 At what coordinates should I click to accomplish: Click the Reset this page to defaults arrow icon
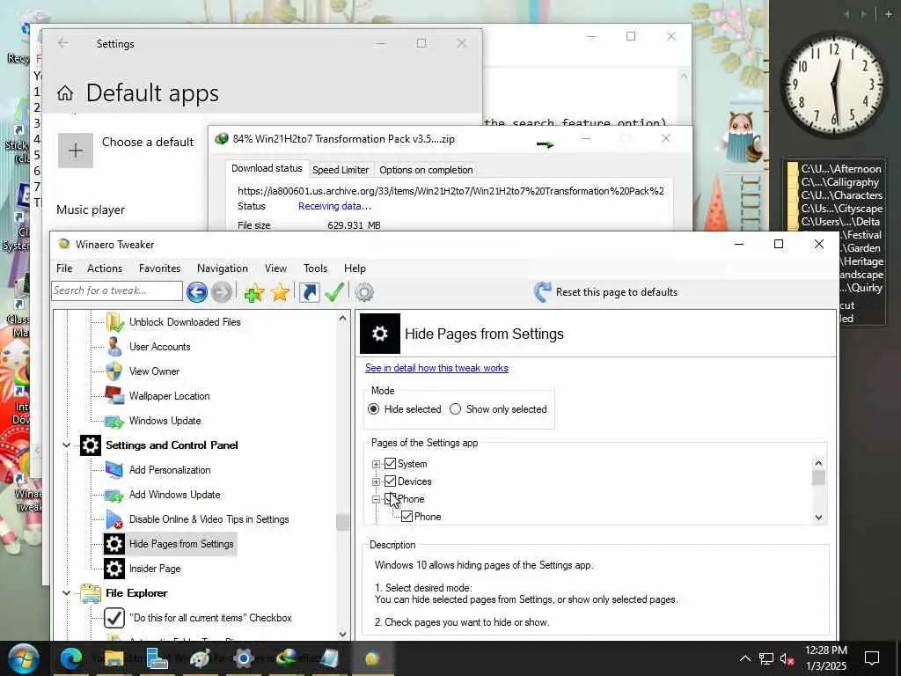click(542, 292)
